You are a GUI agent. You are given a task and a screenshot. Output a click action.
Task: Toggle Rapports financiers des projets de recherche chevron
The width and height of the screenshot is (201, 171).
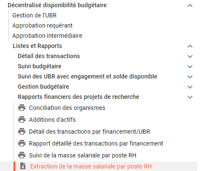click(x=190, y=97)
